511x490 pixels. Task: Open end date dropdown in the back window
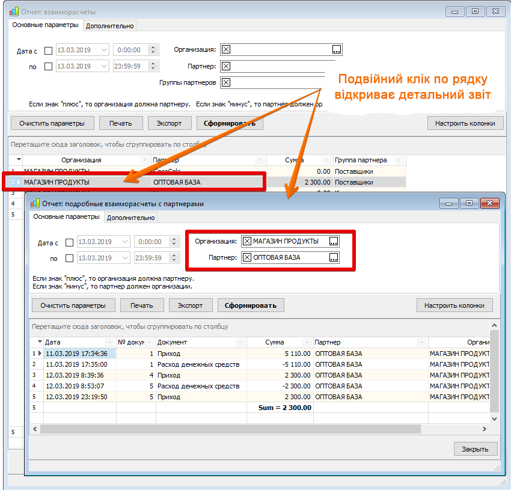[x=103, y=66]
